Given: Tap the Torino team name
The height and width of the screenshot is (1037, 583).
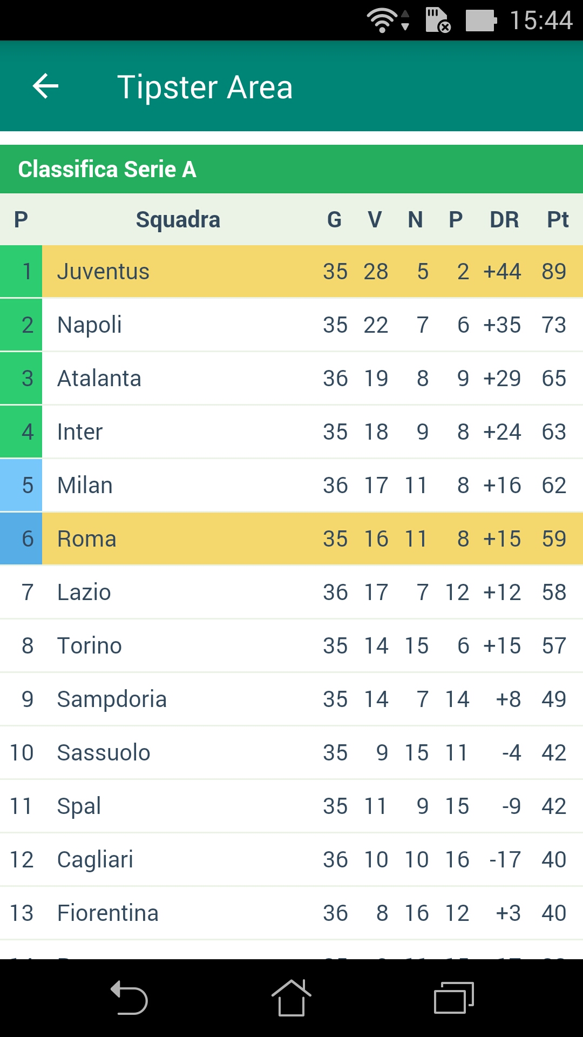Looking at the screenshot, I should (90, 645).
